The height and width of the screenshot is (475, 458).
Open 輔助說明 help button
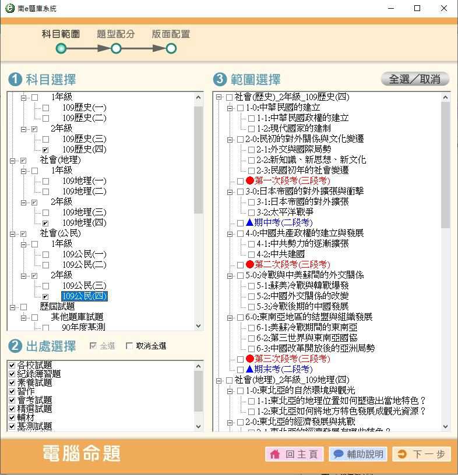[x=358, y=454]
